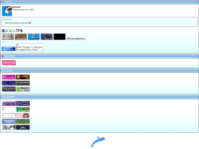199x149 pixels.
Task: Click the Boyfriend section header icon
Action: (2, 56)
